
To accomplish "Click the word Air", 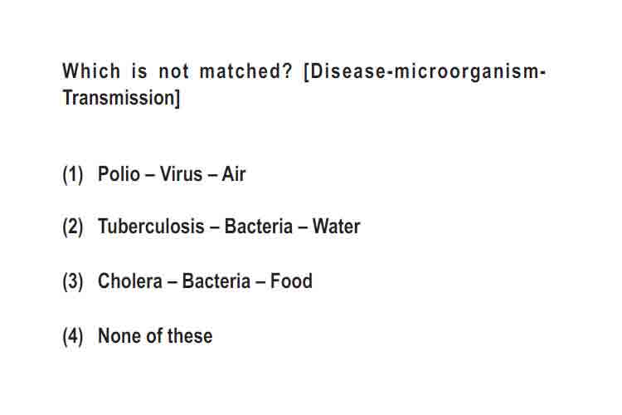I will (x=234, y=174).
